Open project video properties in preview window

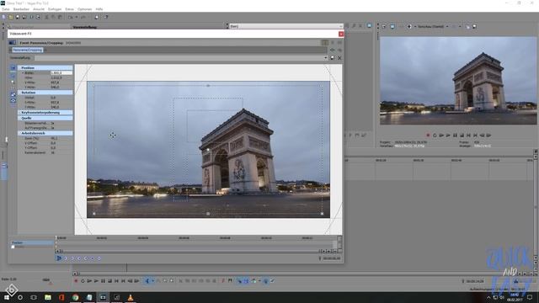coord(385,26)
